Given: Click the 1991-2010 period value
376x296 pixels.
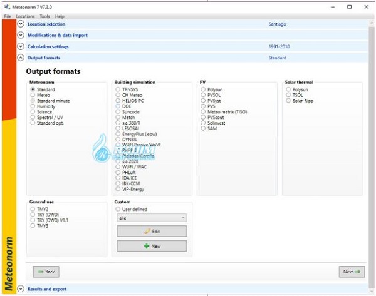Looking at the screenshot, I should (x=279, y=46).
